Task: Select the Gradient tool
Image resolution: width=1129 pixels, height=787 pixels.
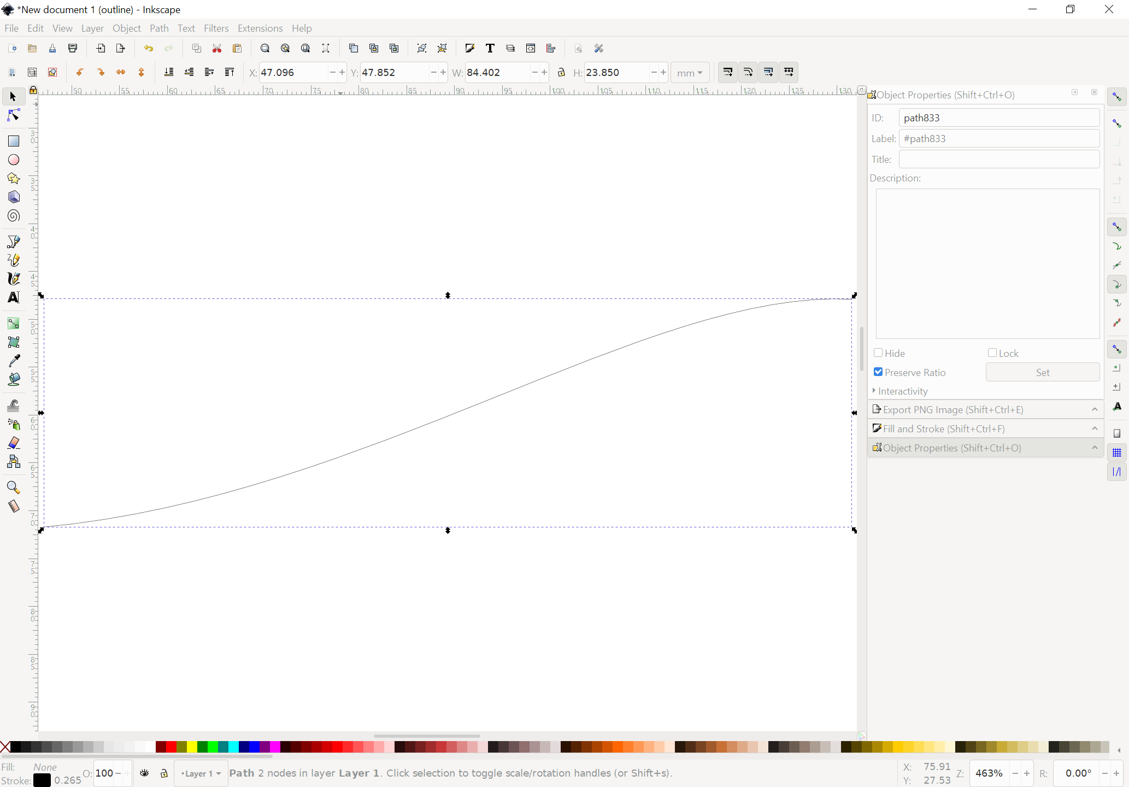Action: tap(14, 324)
